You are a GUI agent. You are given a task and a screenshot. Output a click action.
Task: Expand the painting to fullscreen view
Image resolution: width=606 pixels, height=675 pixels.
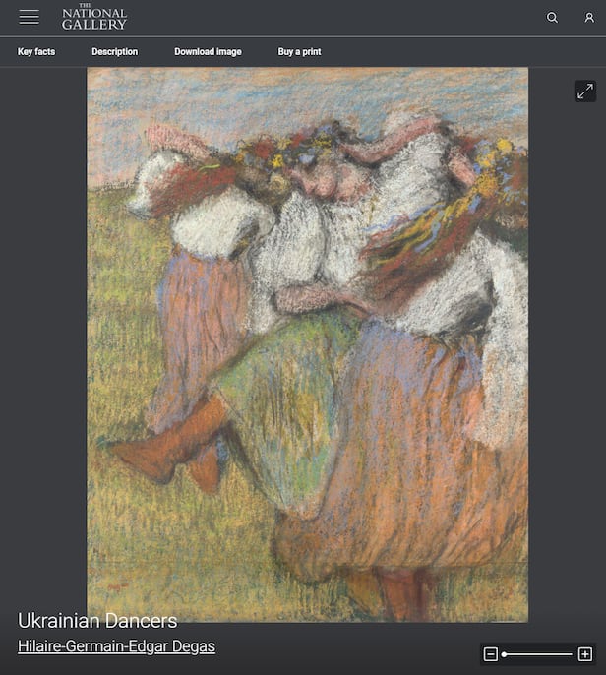click(584, 91)
